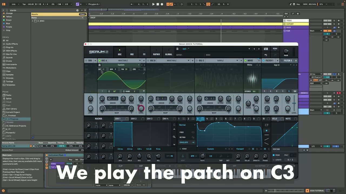Open OSC A Custom wavetable dropdown
Screen dimensions: 346x194
pyautogui.click(x=121, y=65)
